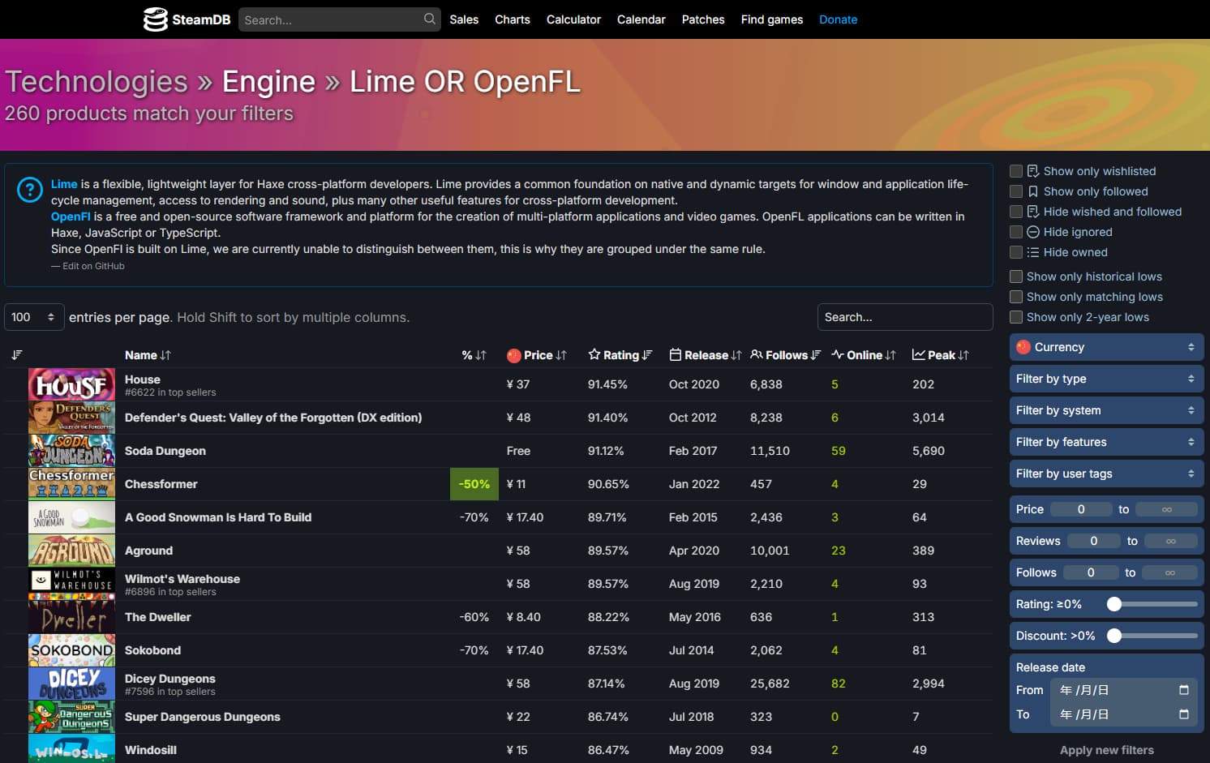Toggle Show only historical lows checkbox
The height and width of the screenshot is (763, 1210).
tap(1015, 276)
